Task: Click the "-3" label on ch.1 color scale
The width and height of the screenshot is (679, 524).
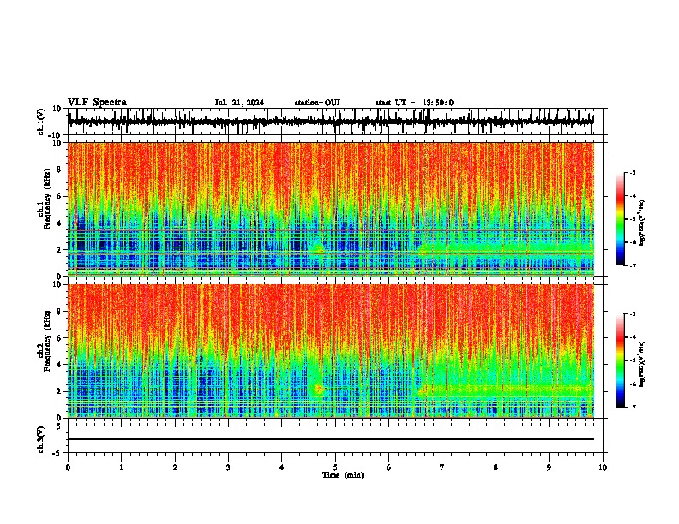Action: click(x=632, y=172)
